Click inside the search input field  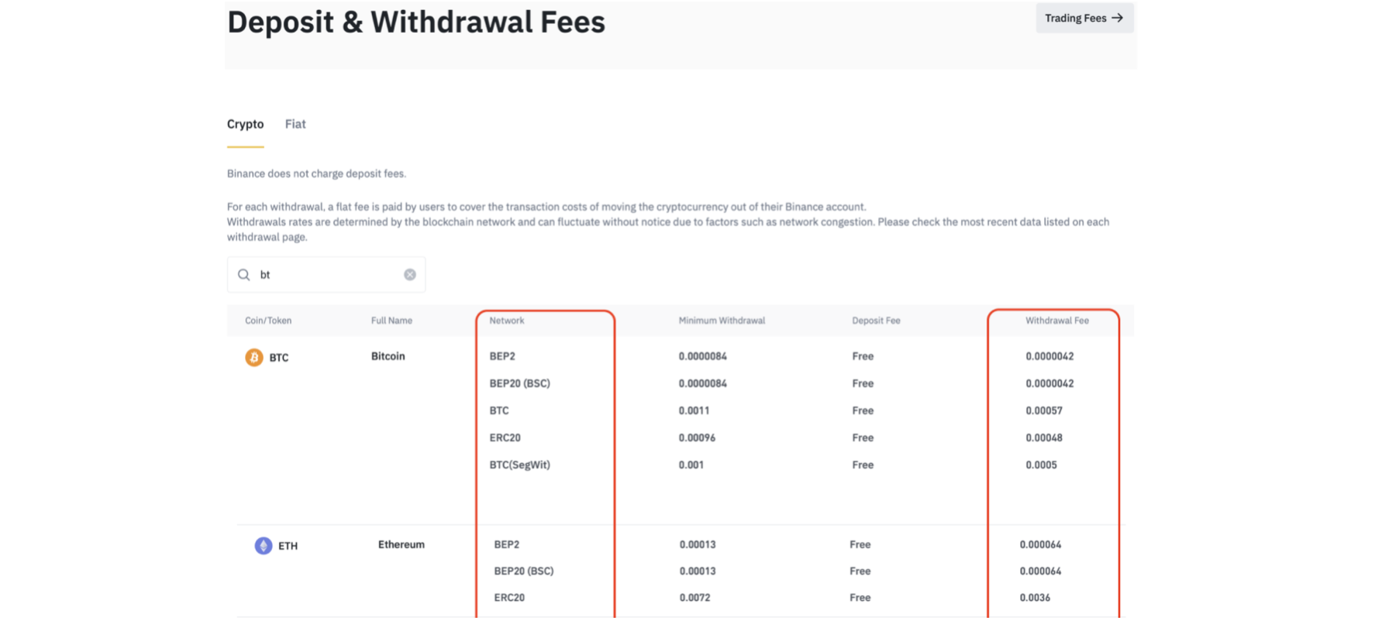coord(326,274)
